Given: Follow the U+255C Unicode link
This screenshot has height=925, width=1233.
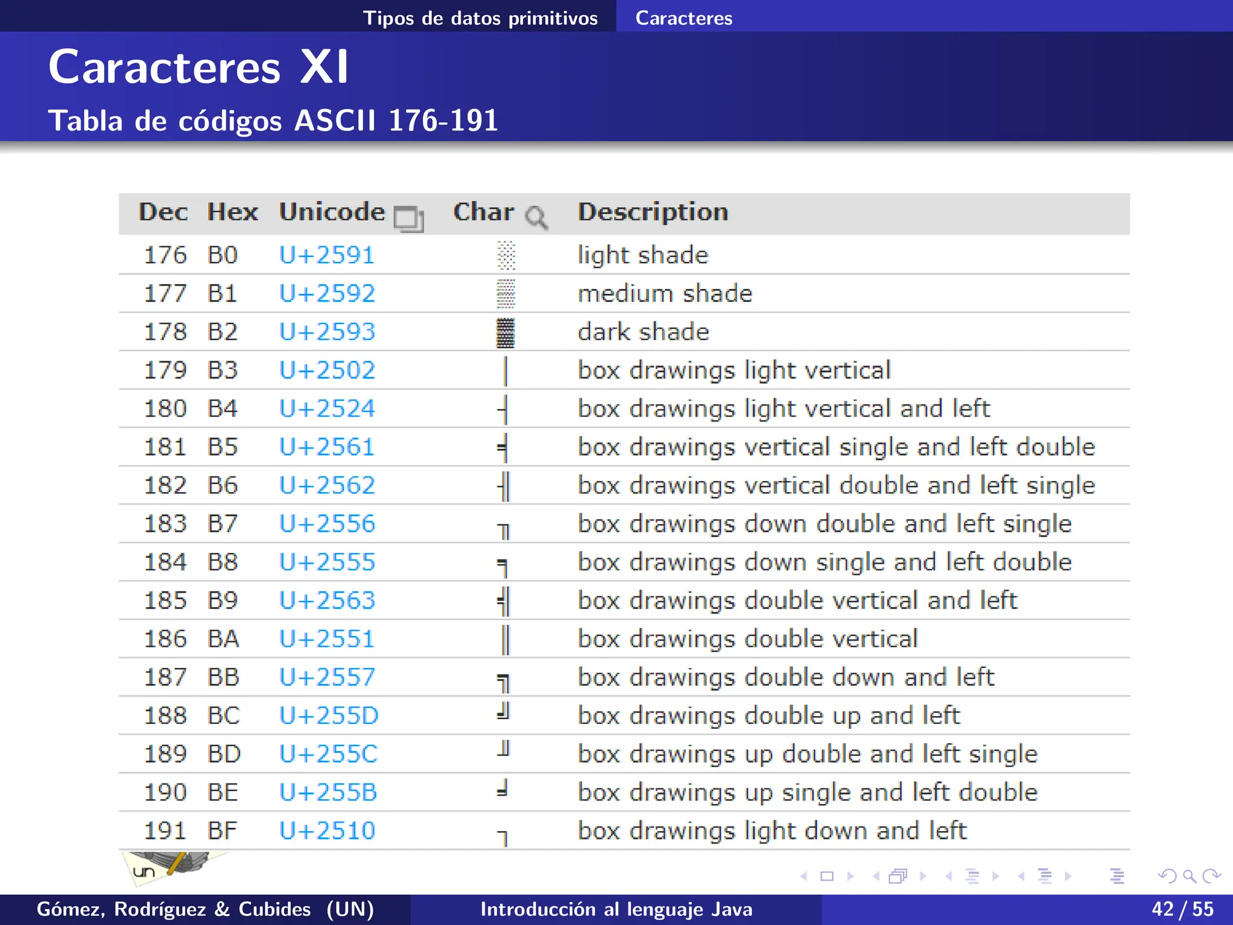Looking at the screenshot, I should (x=329, y=754).
